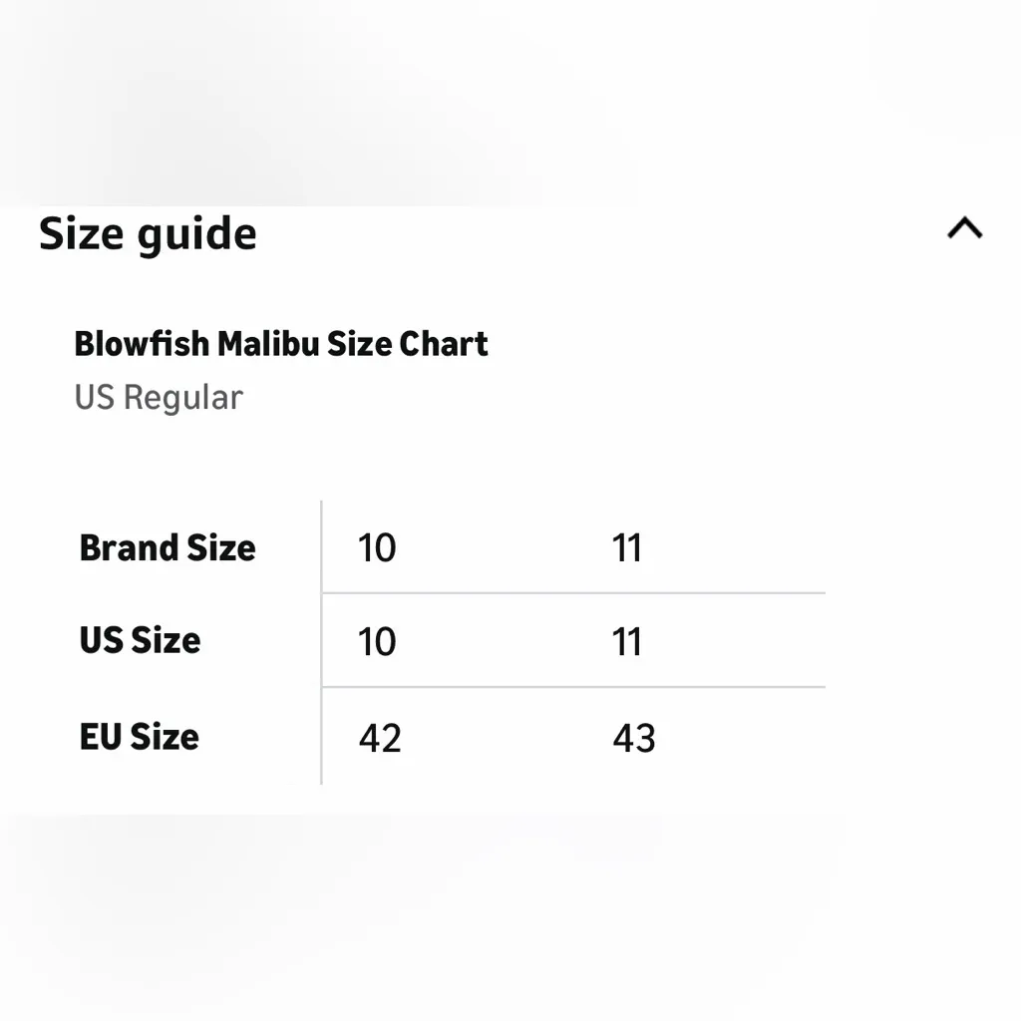Viewport: 1021px width, 1021px height.
Task: Click the line separating Brand and US rows
Action: pos(573,593)
